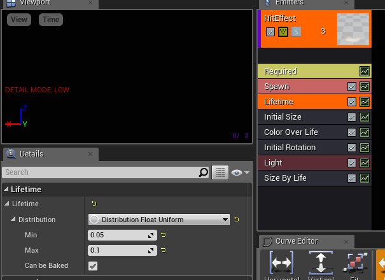Reset Max value to default arrow
Viewport: 385px width, 280px height.
click(164, 250)
